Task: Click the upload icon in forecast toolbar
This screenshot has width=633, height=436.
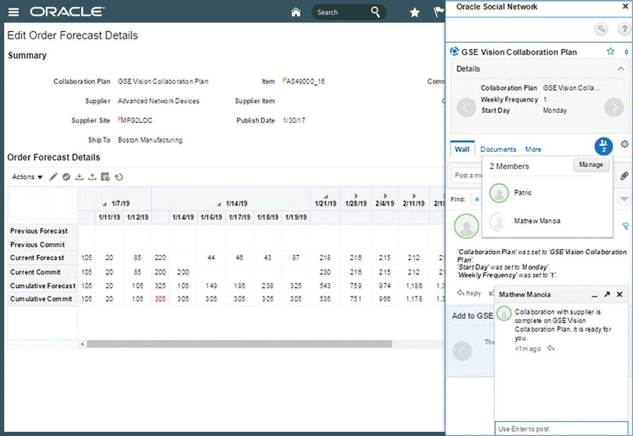Action: pos(92,177)
